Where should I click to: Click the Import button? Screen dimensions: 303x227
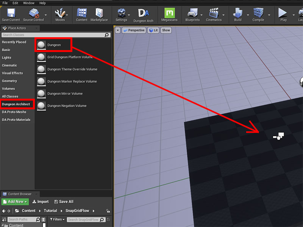pos(41,202)
